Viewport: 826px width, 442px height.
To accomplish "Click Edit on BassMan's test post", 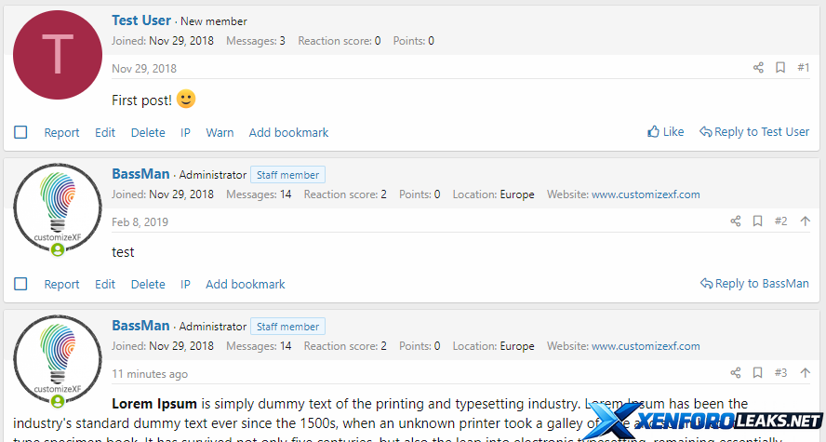I will click(x=105, y=284).
